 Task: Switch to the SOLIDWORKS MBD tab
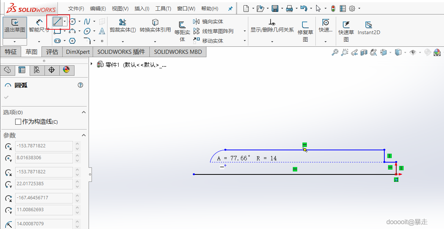point(178,52)
